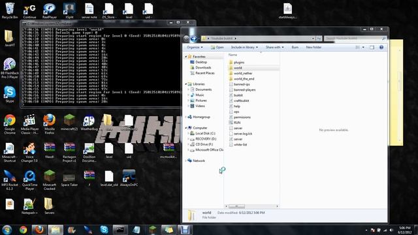Go forward in Explorer navigation
This screenshot has width=418, height=235.
(x=194, y=39)
